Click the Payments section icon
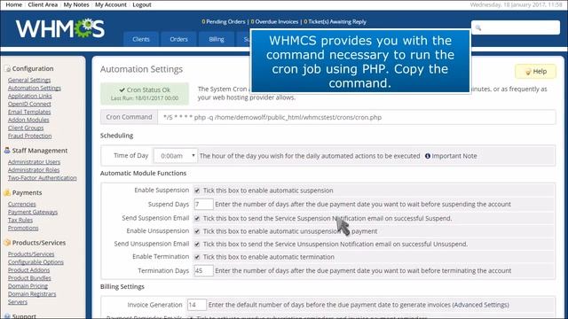This screenshot has height=319, width=568. tap(7, 193)
